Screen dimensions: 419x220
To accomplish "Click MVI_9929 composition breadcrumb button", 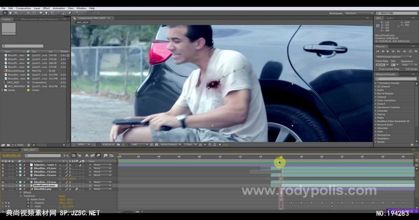I will point(82,23).
